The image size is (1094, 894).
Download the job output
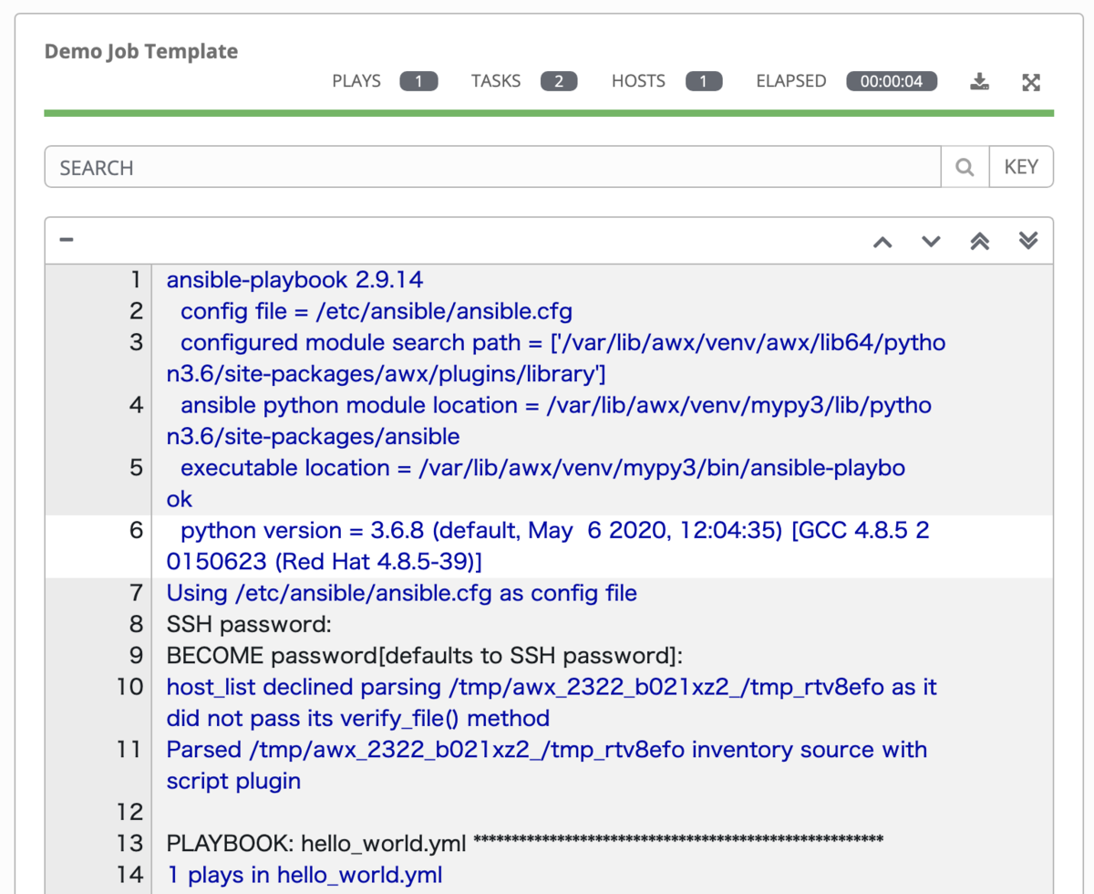(979, 81)
